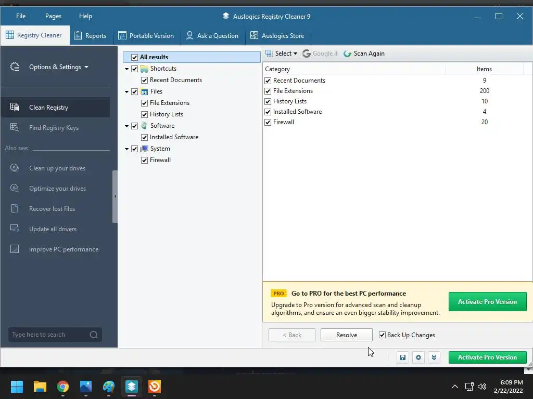Click the save icon in bottom bar
Image resolution: width=533 pixels, height=399 pixels.
point(403,357)
